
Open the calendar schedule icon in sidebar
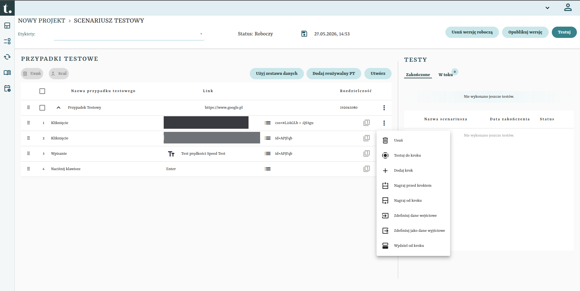click(7, 88)
